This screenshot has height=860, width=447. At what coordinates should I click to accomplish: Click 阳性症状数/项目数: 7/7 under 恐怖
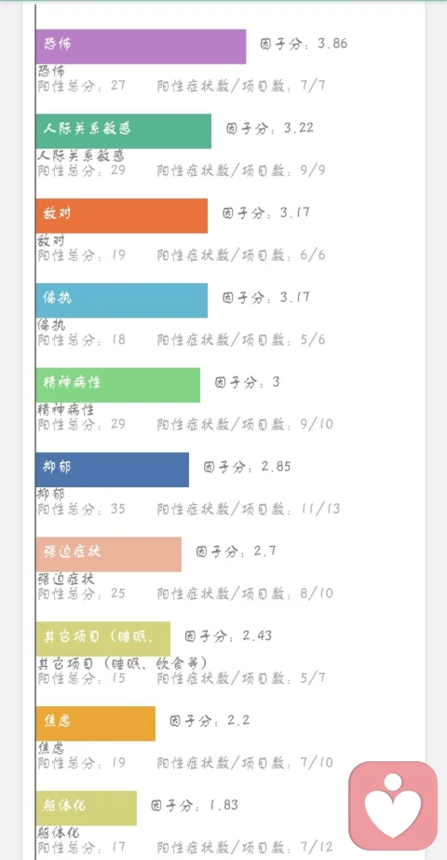(x=241, y=86)
